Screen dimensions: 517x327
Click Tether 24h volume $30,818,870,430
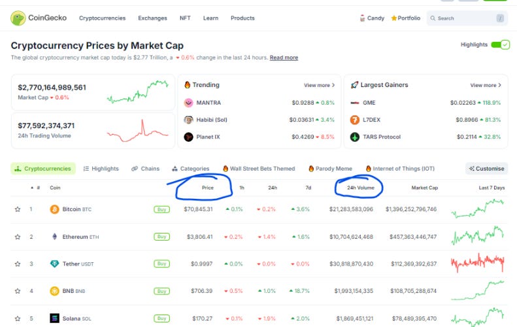[352, 264]
